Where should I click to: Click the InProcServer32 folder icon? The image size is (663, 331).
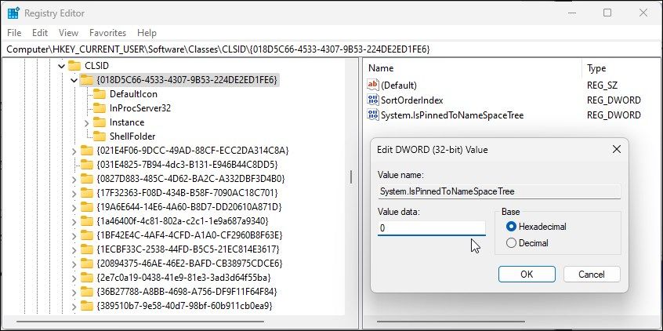(x=100, y=108)
